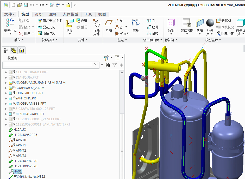
Task: Click Edit Position (编辑位置)
Action: coord(225,33)
